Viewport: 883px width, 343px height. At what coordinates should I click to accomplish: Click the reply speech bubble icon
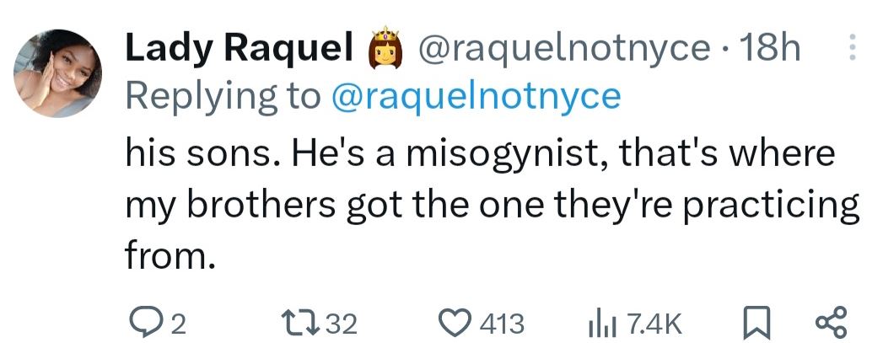145,322
